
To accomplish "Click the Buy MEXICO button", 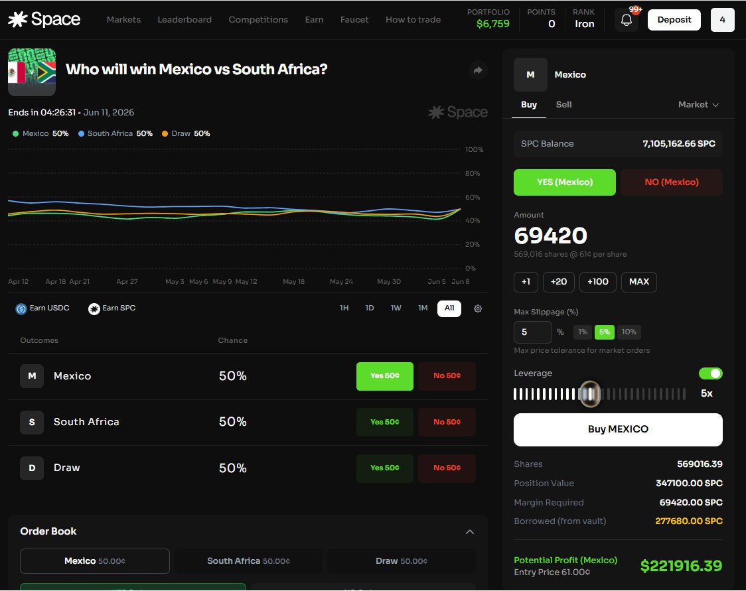I will point(618,429).
